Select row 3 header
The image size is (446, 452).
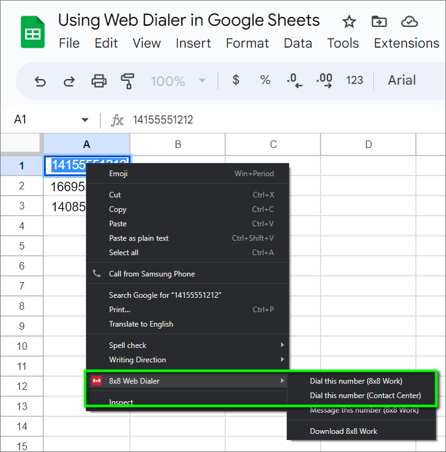pos(21,206)
